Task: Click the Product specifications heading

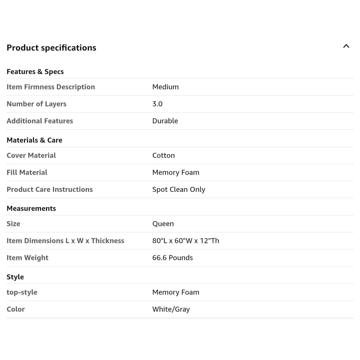Action: [51, 48]
